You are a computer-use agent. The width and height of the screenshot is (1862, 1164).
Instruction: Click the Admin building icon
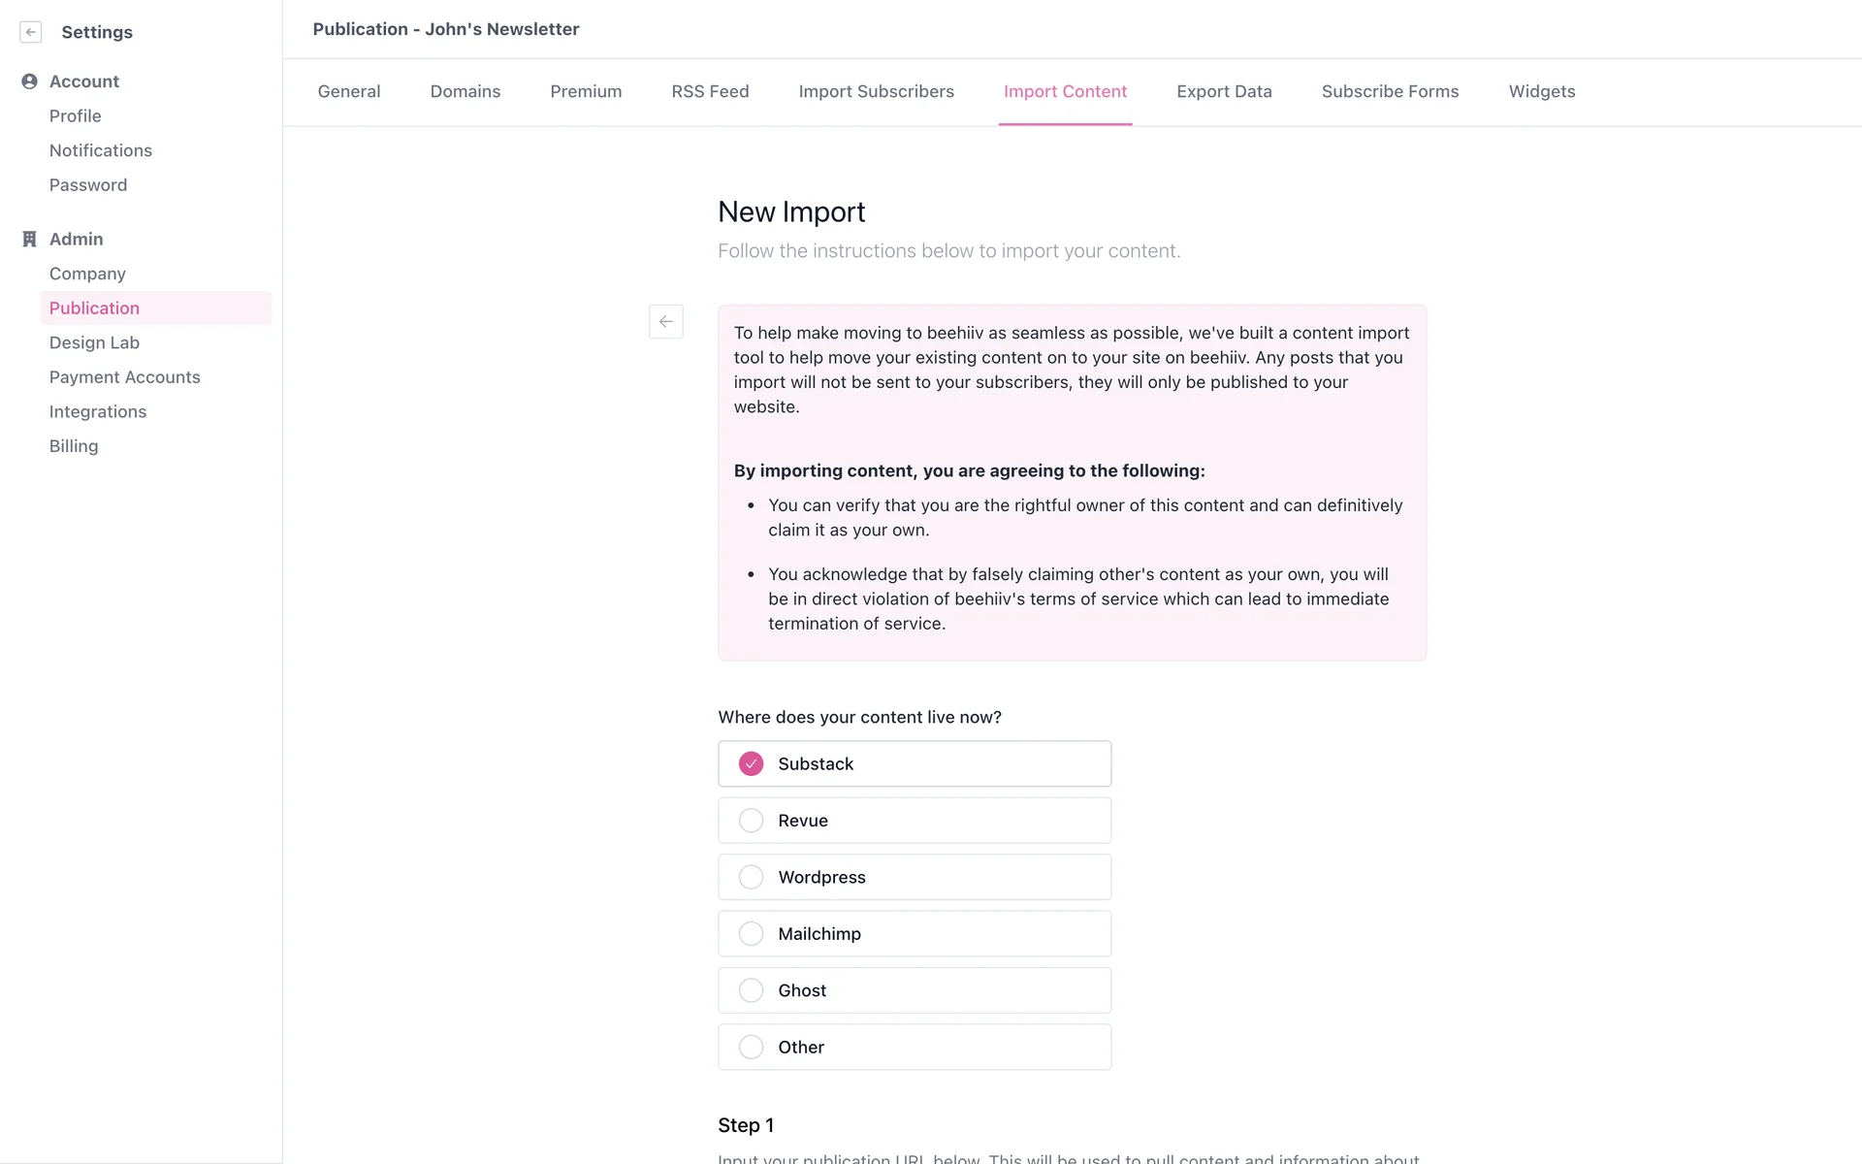point(29,239)
